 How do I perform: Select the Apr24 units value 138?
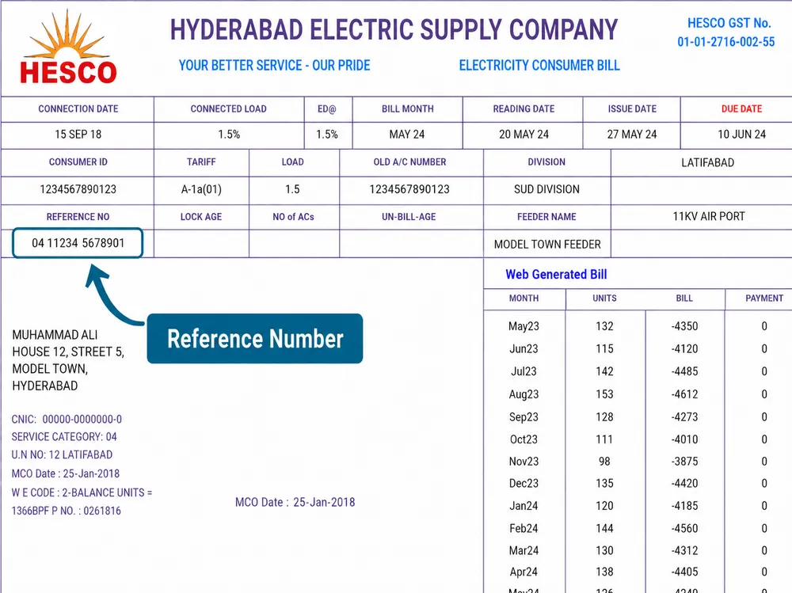tap(604, 572)
